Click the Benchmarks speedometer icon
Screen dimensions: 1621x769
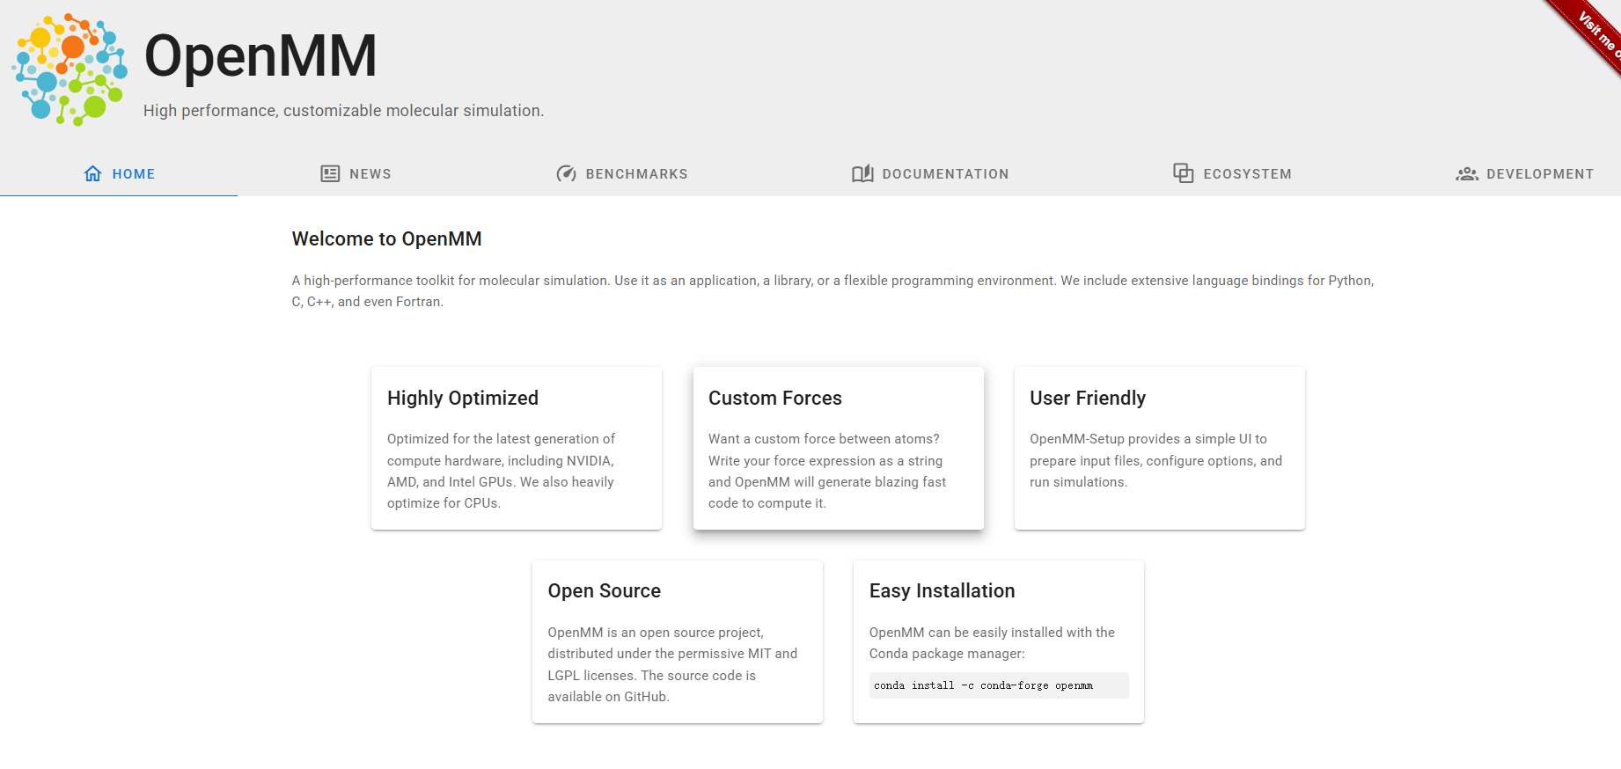[566, 173]
